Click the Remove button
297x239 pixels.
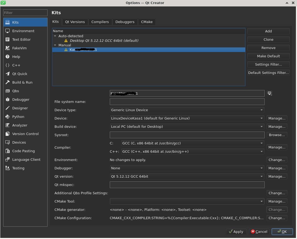tap(268, 48)
